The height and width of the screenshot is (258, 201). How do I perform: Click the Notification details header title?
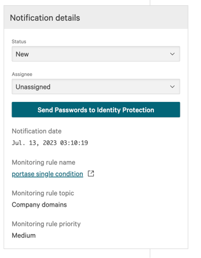45,18
